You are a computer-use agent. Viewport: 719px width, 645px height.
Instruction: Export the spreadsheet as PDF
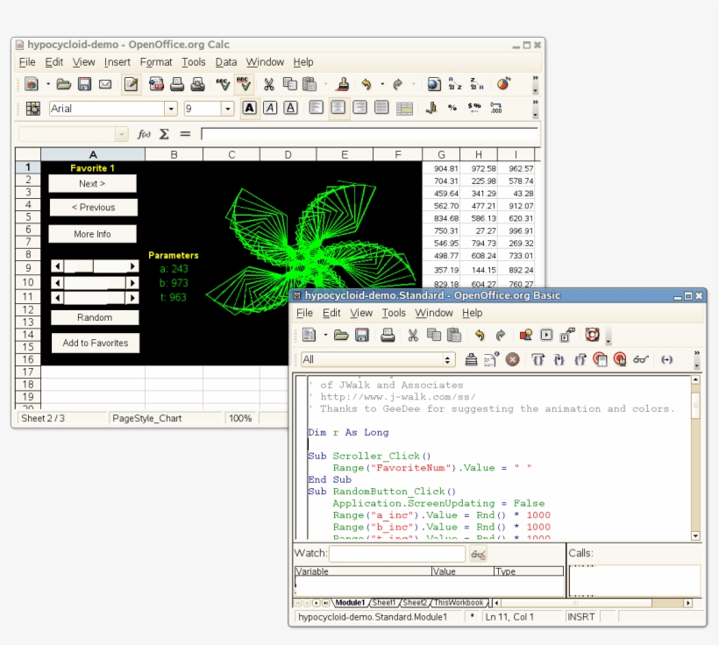(156, 83)
